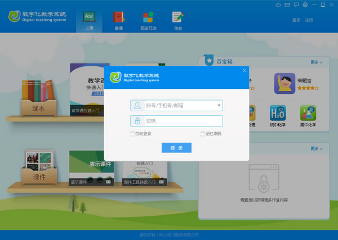Click the 注册 link in header
Screen dimensions: 338x240
pyautogui.click(x=309, y=20)
